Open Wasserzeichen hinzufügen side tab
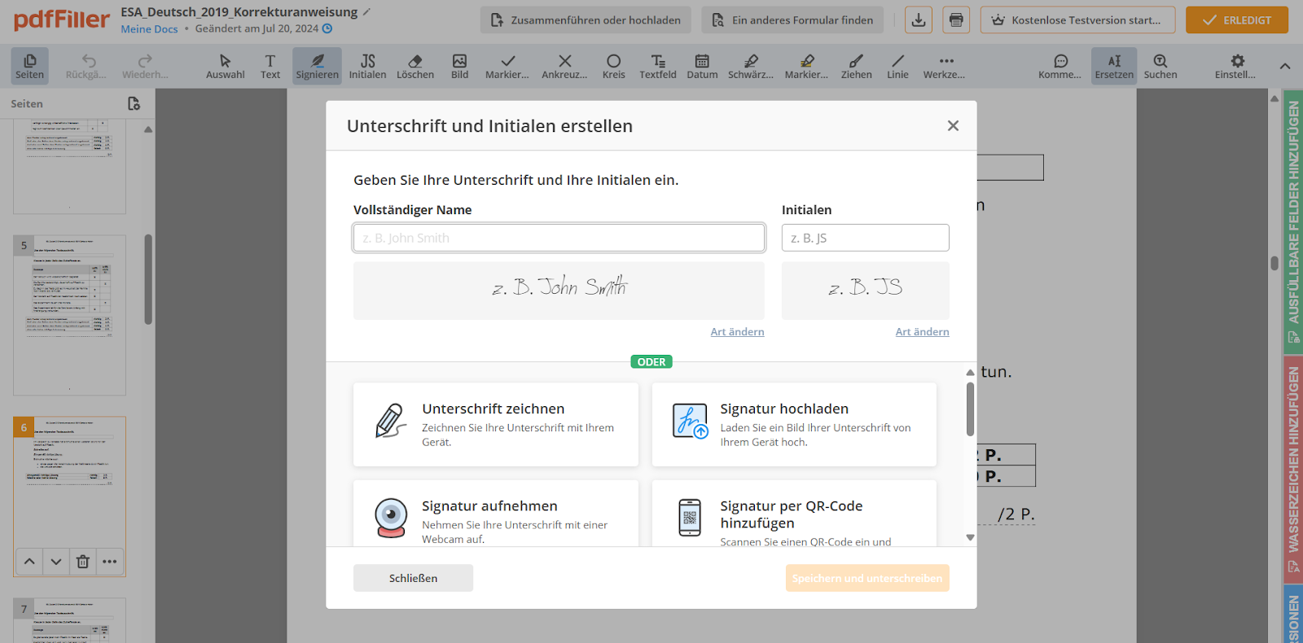 (1293, 470)
